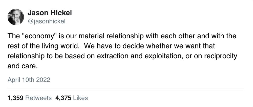Click the horizontal divider above the counts
Image resolution: width=253 pixels, height=107 pixels.
[x=126, y=89]
